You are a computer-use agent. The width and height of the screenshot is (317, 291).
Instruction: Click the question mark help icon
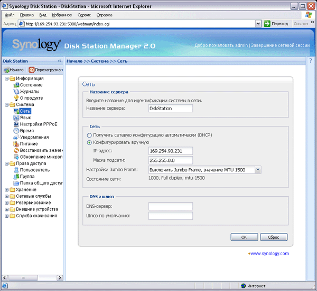pos(311,61)
